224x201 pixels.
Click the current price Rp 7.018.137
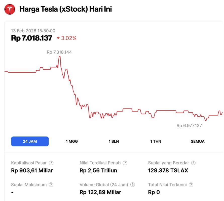click(32, 38)
